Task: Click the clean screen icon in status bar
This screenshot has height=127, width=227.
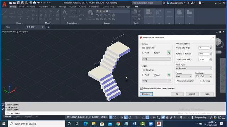Action: [220, 117]
